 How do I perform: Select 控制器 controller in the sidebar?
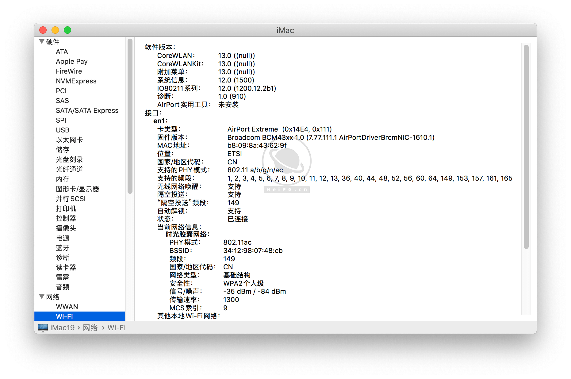pyautogui.click(x=66, y=218)
